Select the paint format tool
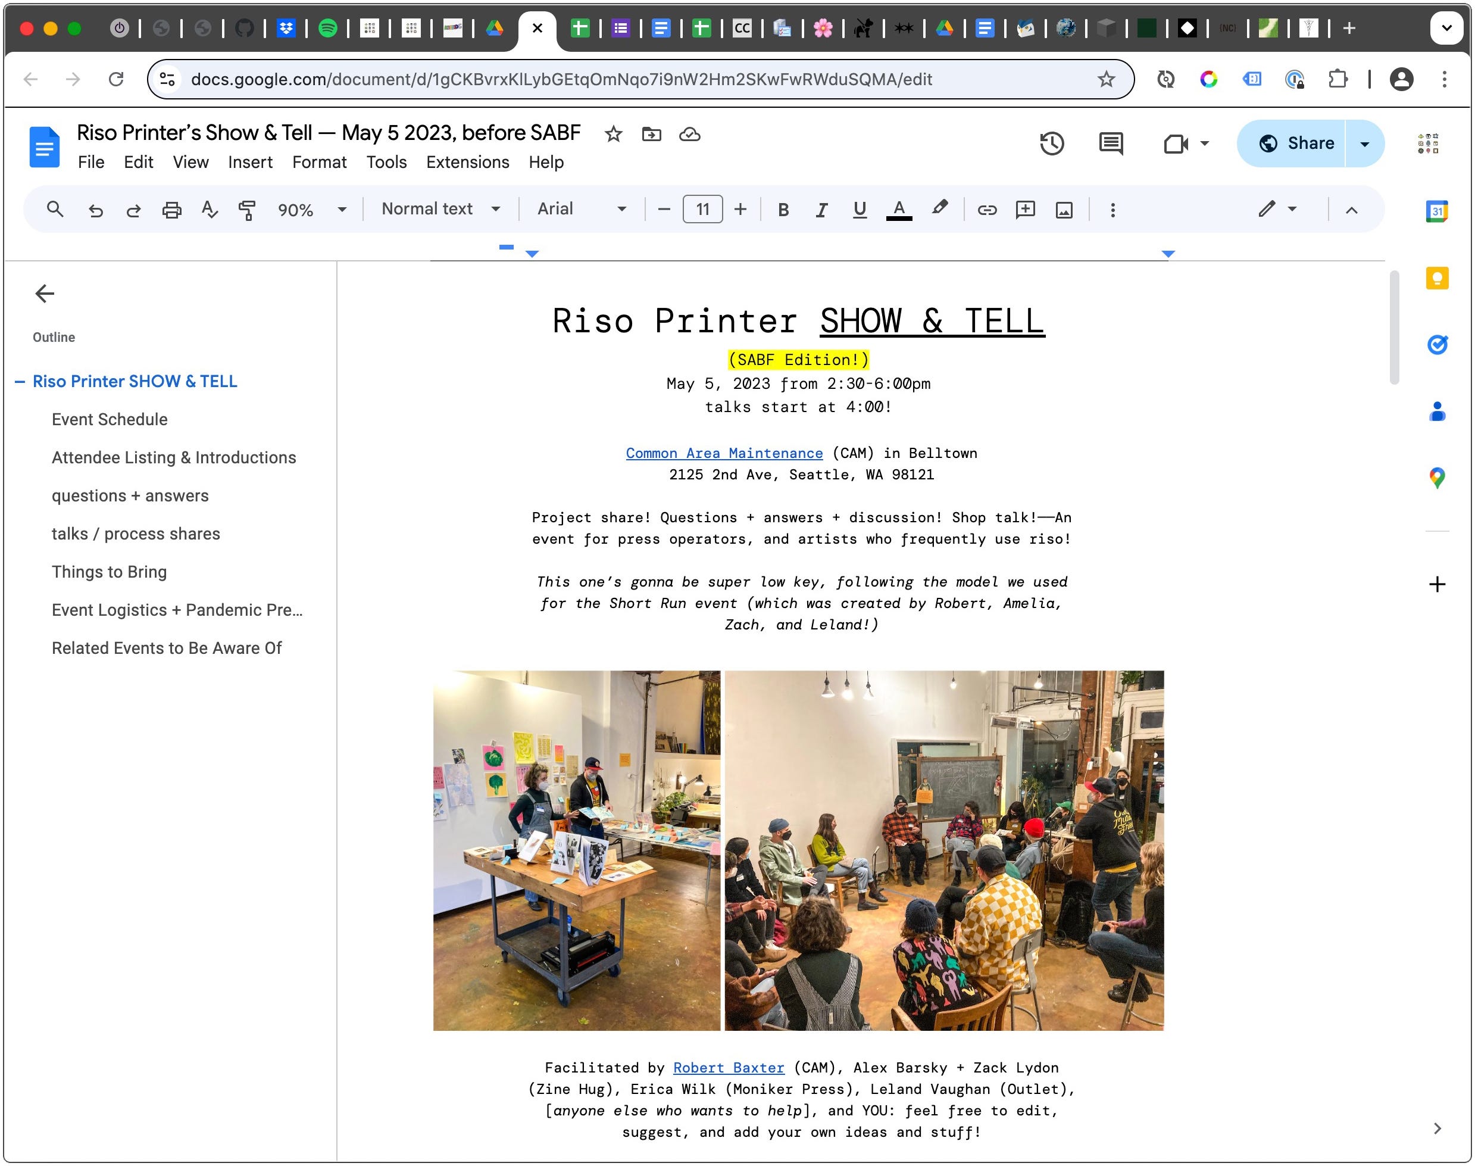Screen dimensions: 1475x1166 [x=247, y=210]
